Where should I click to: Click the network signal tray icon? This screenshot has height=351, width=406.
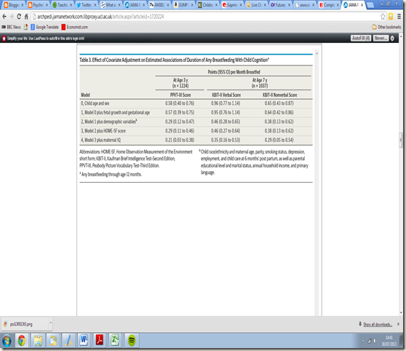point(369,341)
